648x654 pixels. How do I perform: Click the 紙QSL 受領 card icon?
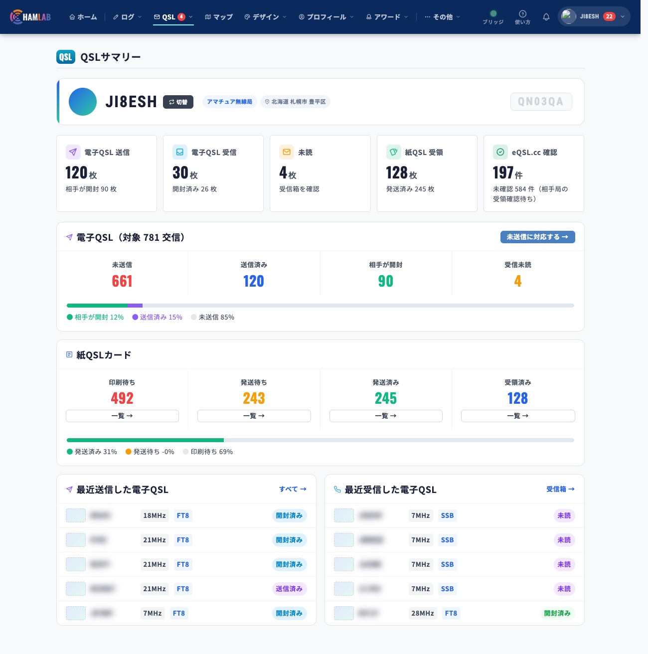394,152
